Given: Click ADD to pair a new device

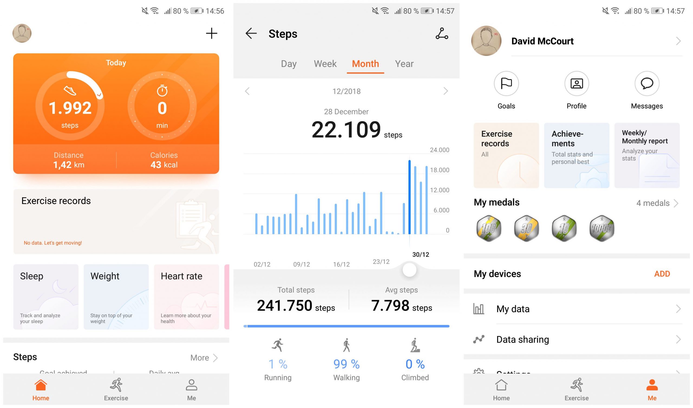Looking at the screenshot, I should tap(662, 274).
